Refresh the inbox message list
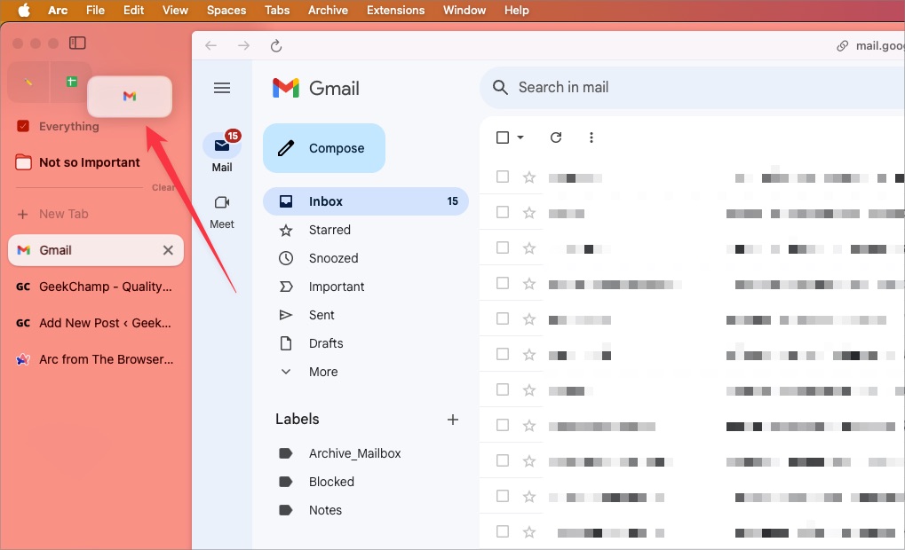905x550 pixels. (x=556, y=137)
